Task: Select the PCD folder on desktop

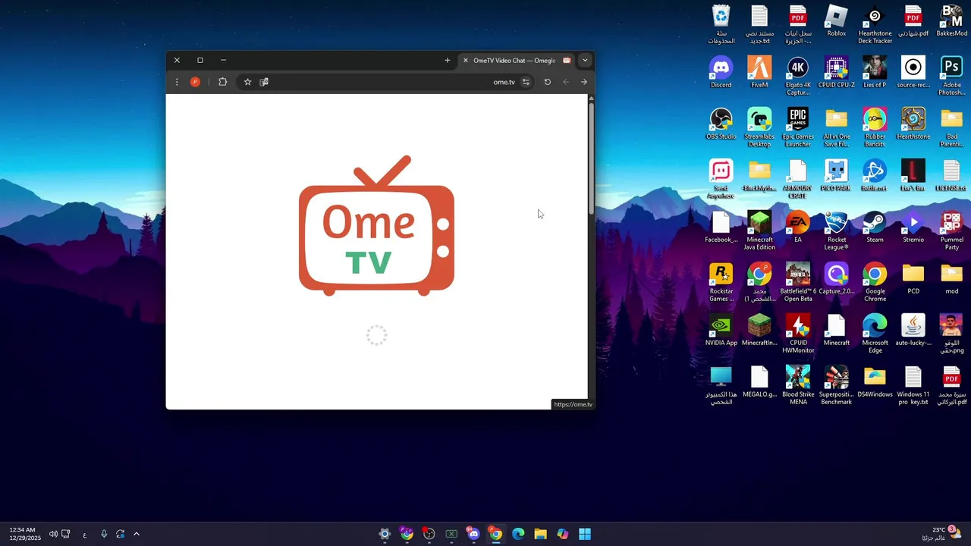Action: (x=913, y=279)
